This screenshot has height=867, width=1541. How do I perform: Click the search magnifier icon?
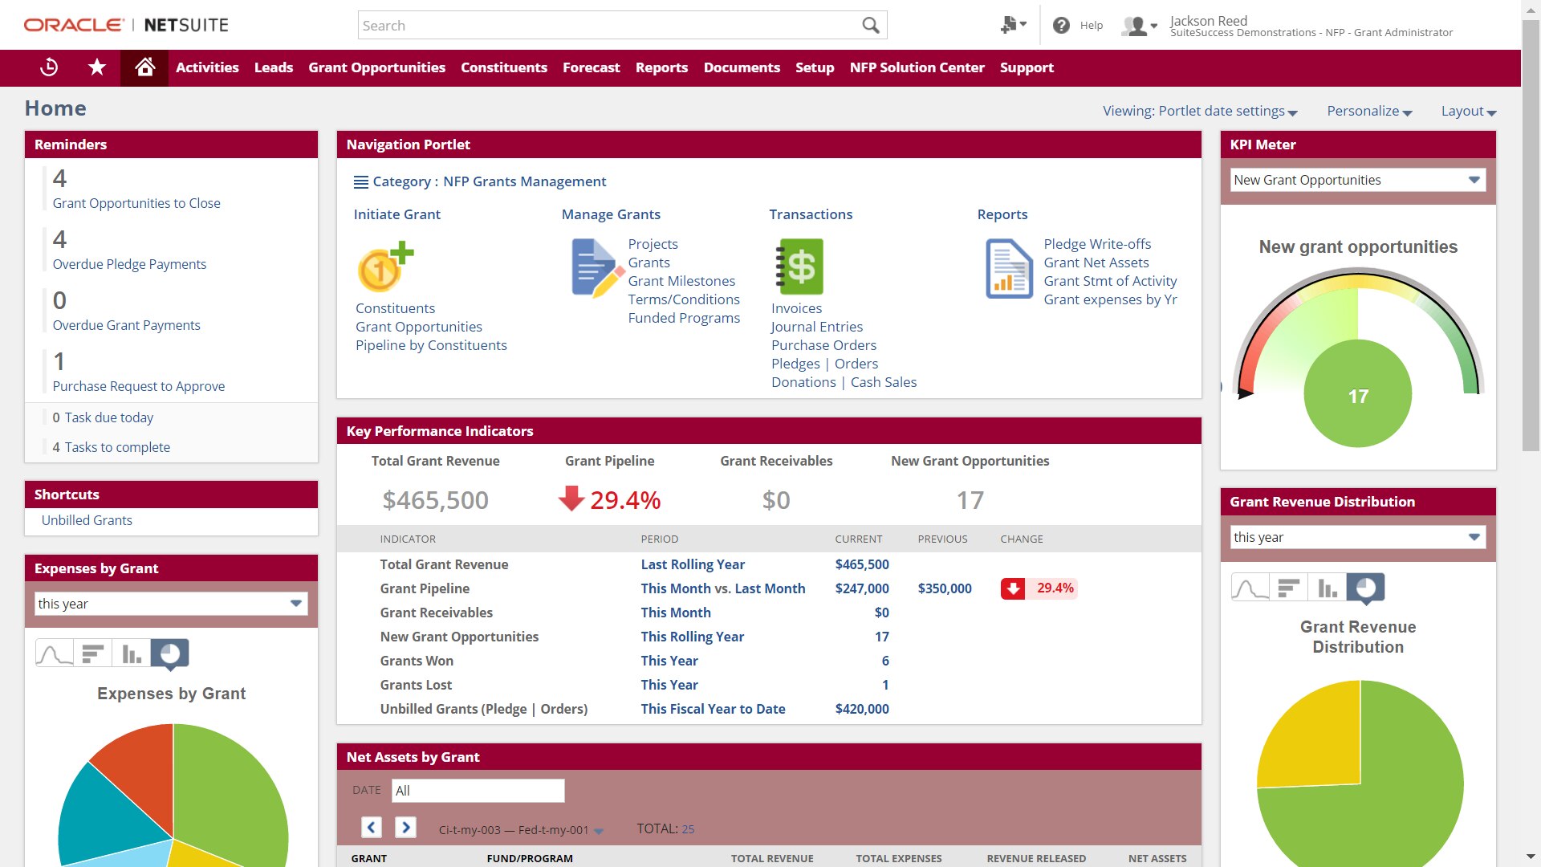[870, 26]
